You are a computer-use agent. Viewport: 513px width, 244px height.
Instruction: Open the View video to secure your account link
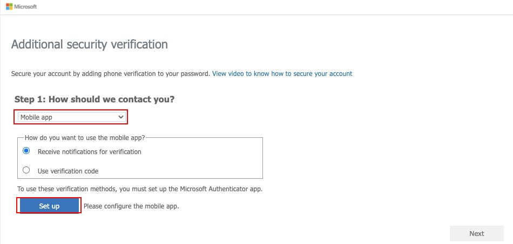(282, 74)
